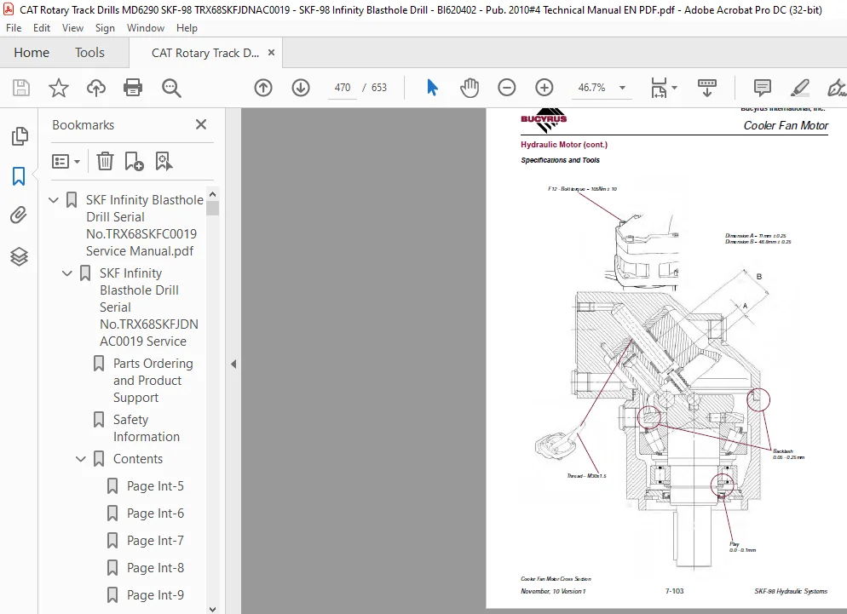Image resolution: width=847 pixels, height=614 pixels.
Task: Collapse the TRX68SKFJDNAC0019 Service bookmark
Action: (67, 274)
